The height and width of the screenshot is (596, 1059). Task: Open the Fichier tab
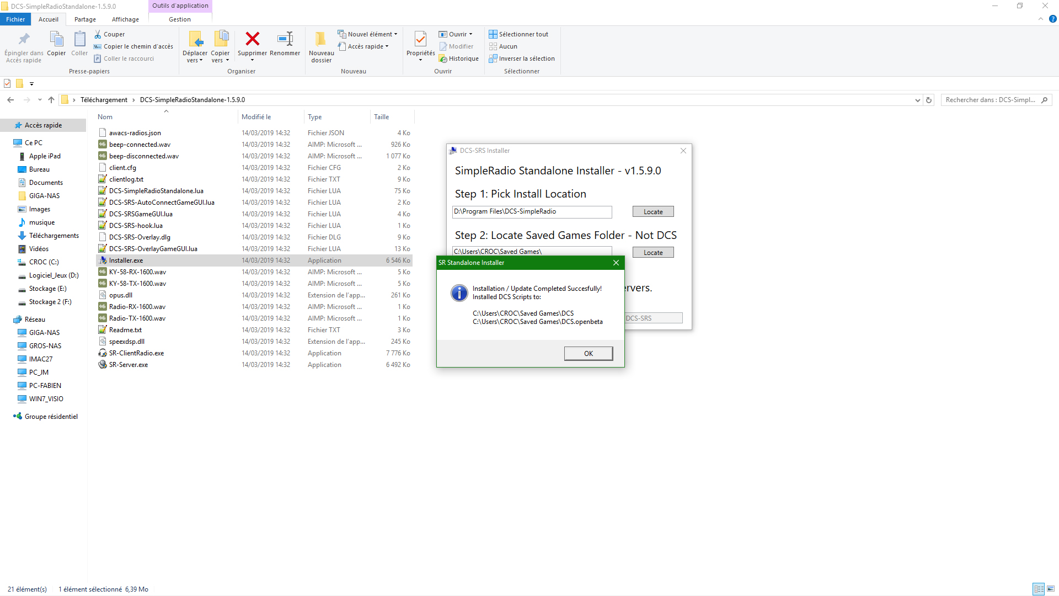[x=15, y=19]
